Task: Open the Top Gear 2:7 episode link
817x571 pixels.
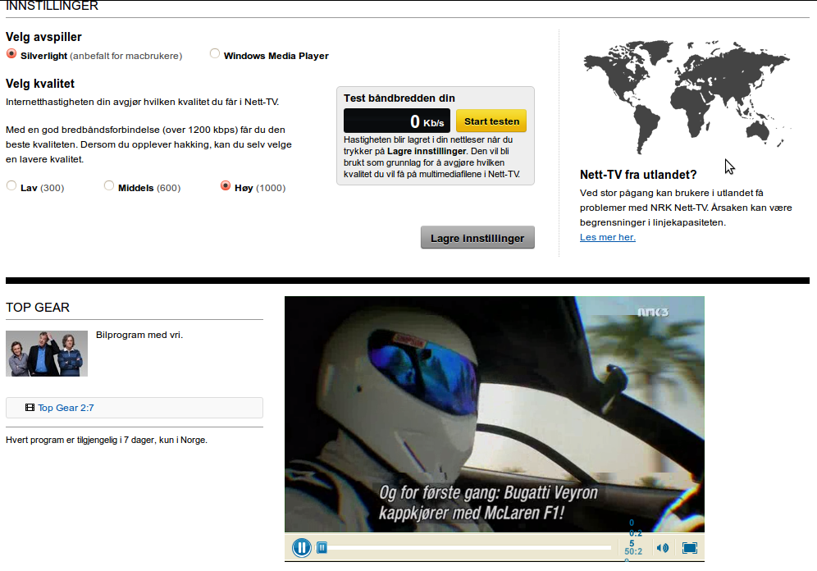Action: click(66, 408)
